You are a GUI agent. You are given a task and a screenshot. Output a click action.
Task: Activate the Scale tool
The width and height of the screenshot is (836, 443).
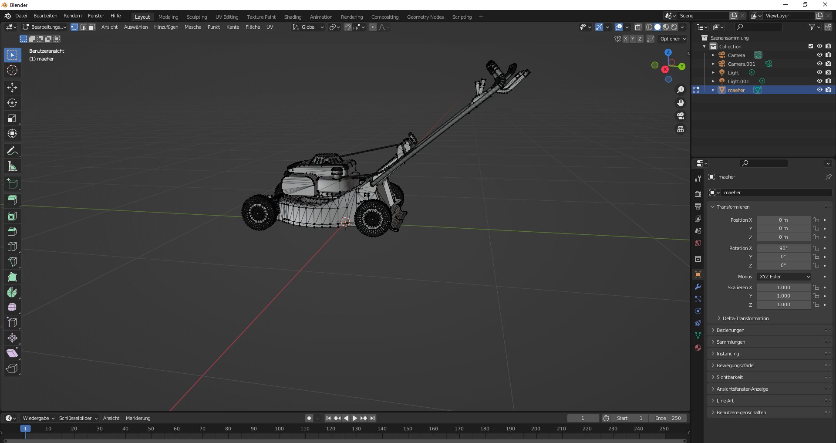tap(12, 118)
